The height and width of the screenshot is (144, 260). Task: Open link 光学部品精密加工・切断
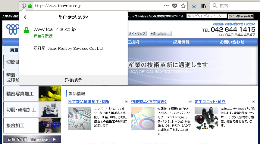coord(89,102)
